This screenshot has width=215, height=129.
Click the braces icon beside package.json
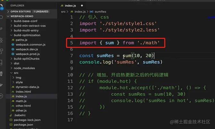pos(11,125)
